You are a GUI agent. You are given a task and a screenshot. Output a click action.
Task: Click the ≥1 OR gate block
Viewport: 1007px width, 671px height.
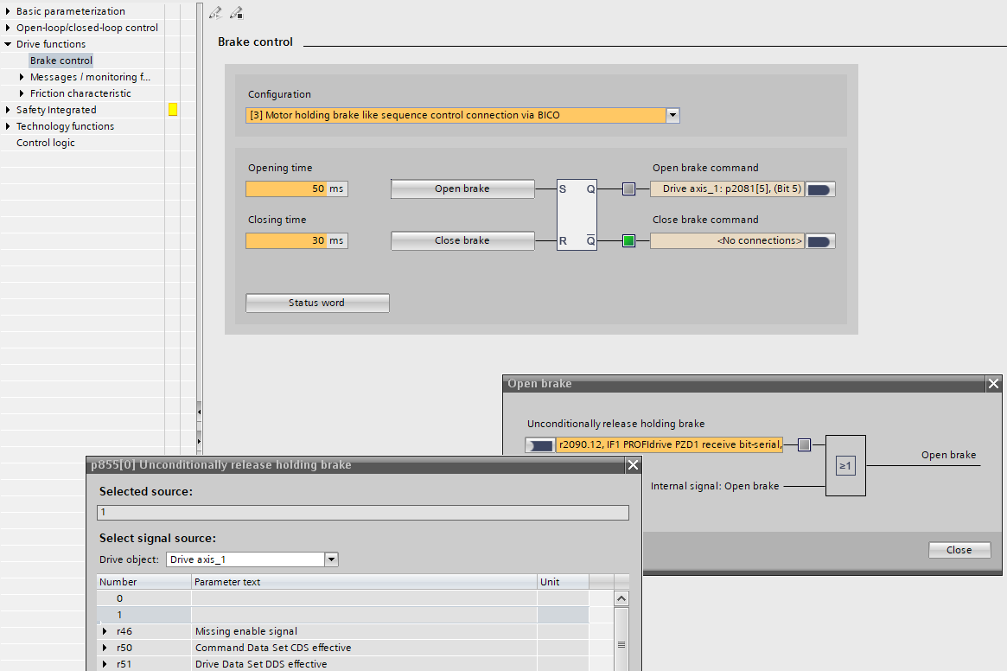pyautogui.click(x=844, y=466)
